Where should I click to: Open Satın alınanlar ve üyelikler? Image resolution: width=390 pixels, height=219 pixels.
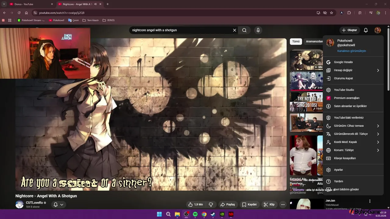coord(353,106)
